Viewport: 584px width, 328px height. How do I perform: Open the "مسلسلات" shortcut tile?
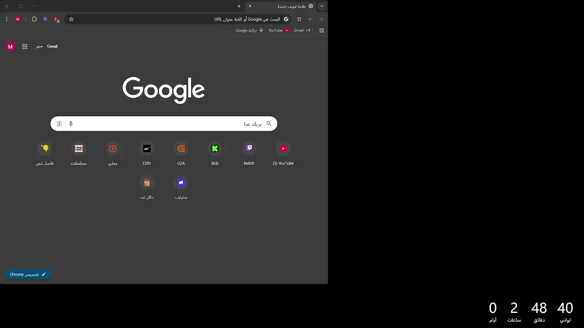coord(79,154)
